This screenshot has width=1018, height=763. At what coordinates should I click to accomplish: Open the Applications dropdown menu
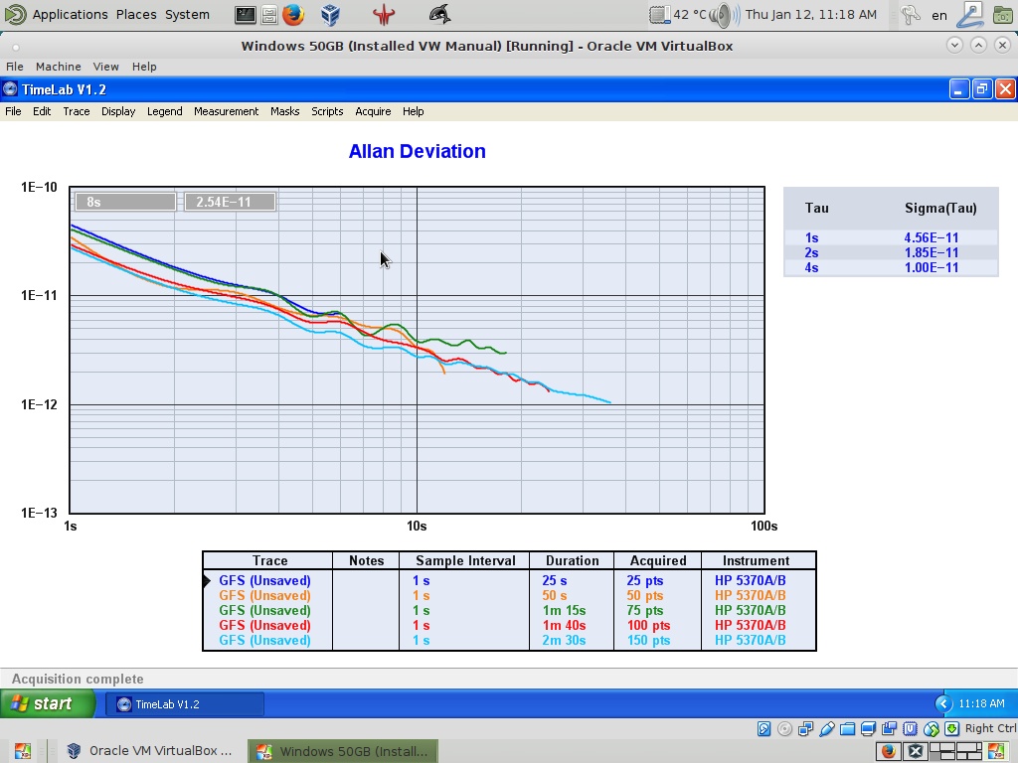tap(70, 15)
